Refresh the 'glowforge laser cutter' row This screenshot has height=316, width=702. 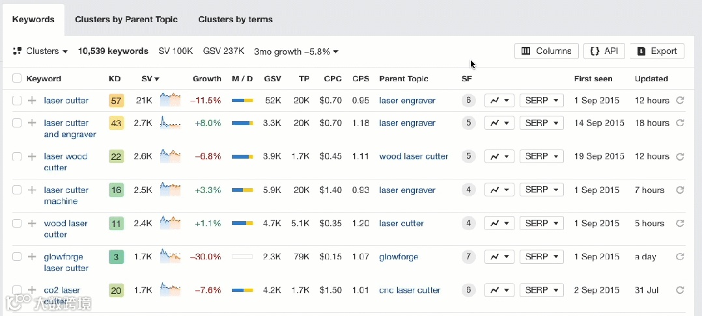pyautogui.click(x=680, y=257)
